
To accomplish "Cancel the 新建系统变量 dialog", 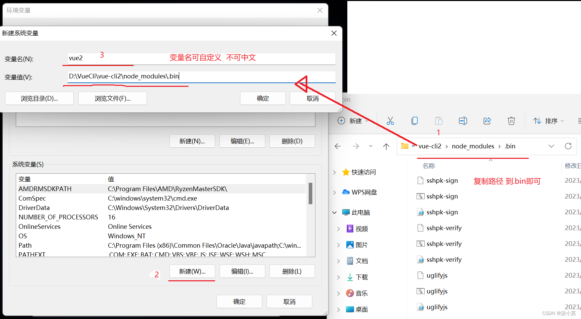I will tap(313, 98).
